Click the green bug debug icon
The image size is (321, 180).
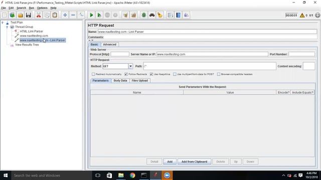[x=144, y=15]
